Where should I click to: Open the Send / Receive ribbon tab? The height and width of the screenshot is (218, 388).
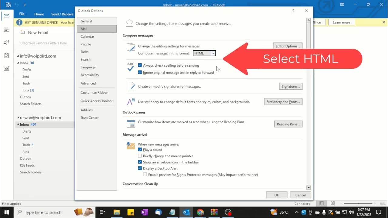pyautogui.click(x=62, y=14)
